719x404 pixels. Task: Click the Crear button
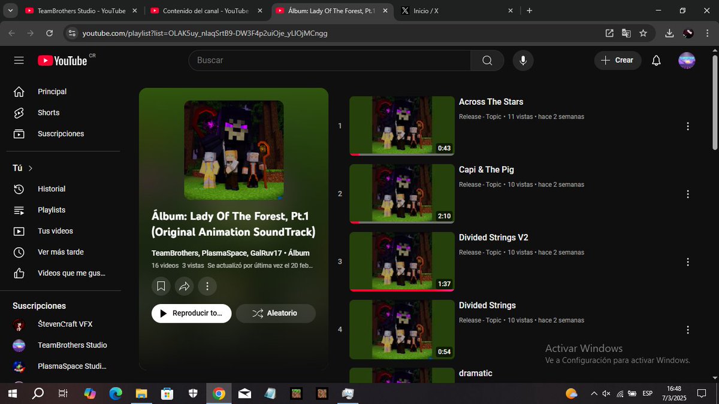[618, 60]
